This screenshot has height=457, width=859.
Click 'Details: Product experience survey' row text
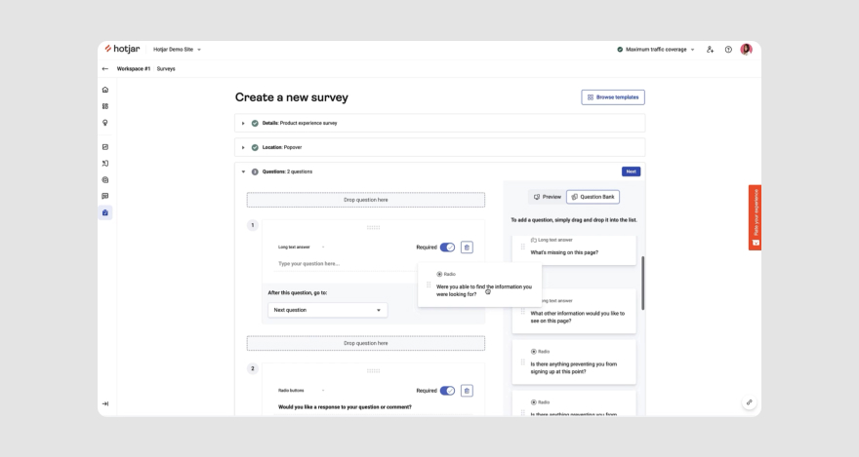pyautogui.click(x=300, y=123)
